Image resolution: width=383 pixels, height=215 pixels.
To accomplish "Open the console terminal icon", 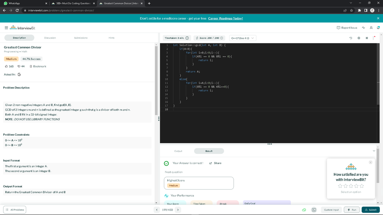I will tap(314, 210).
